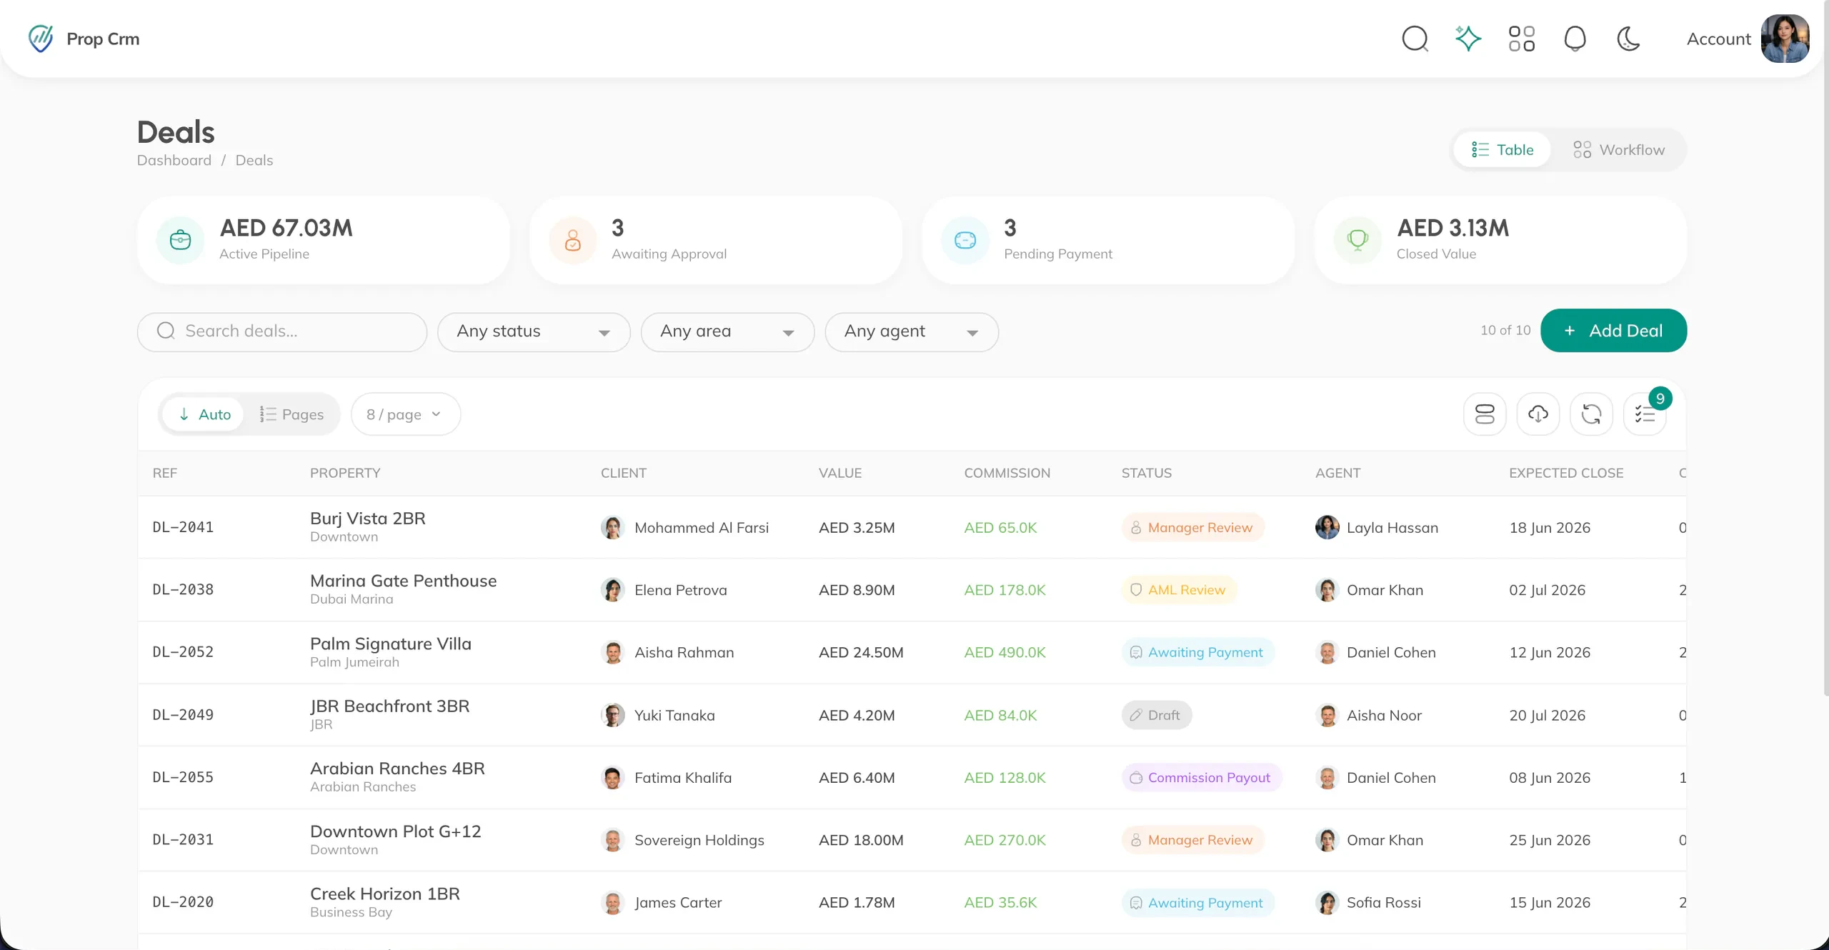Open the search icon in top bar
Image resolution: width=1829 pixels, height=950 pixels.
point(1415,39)
